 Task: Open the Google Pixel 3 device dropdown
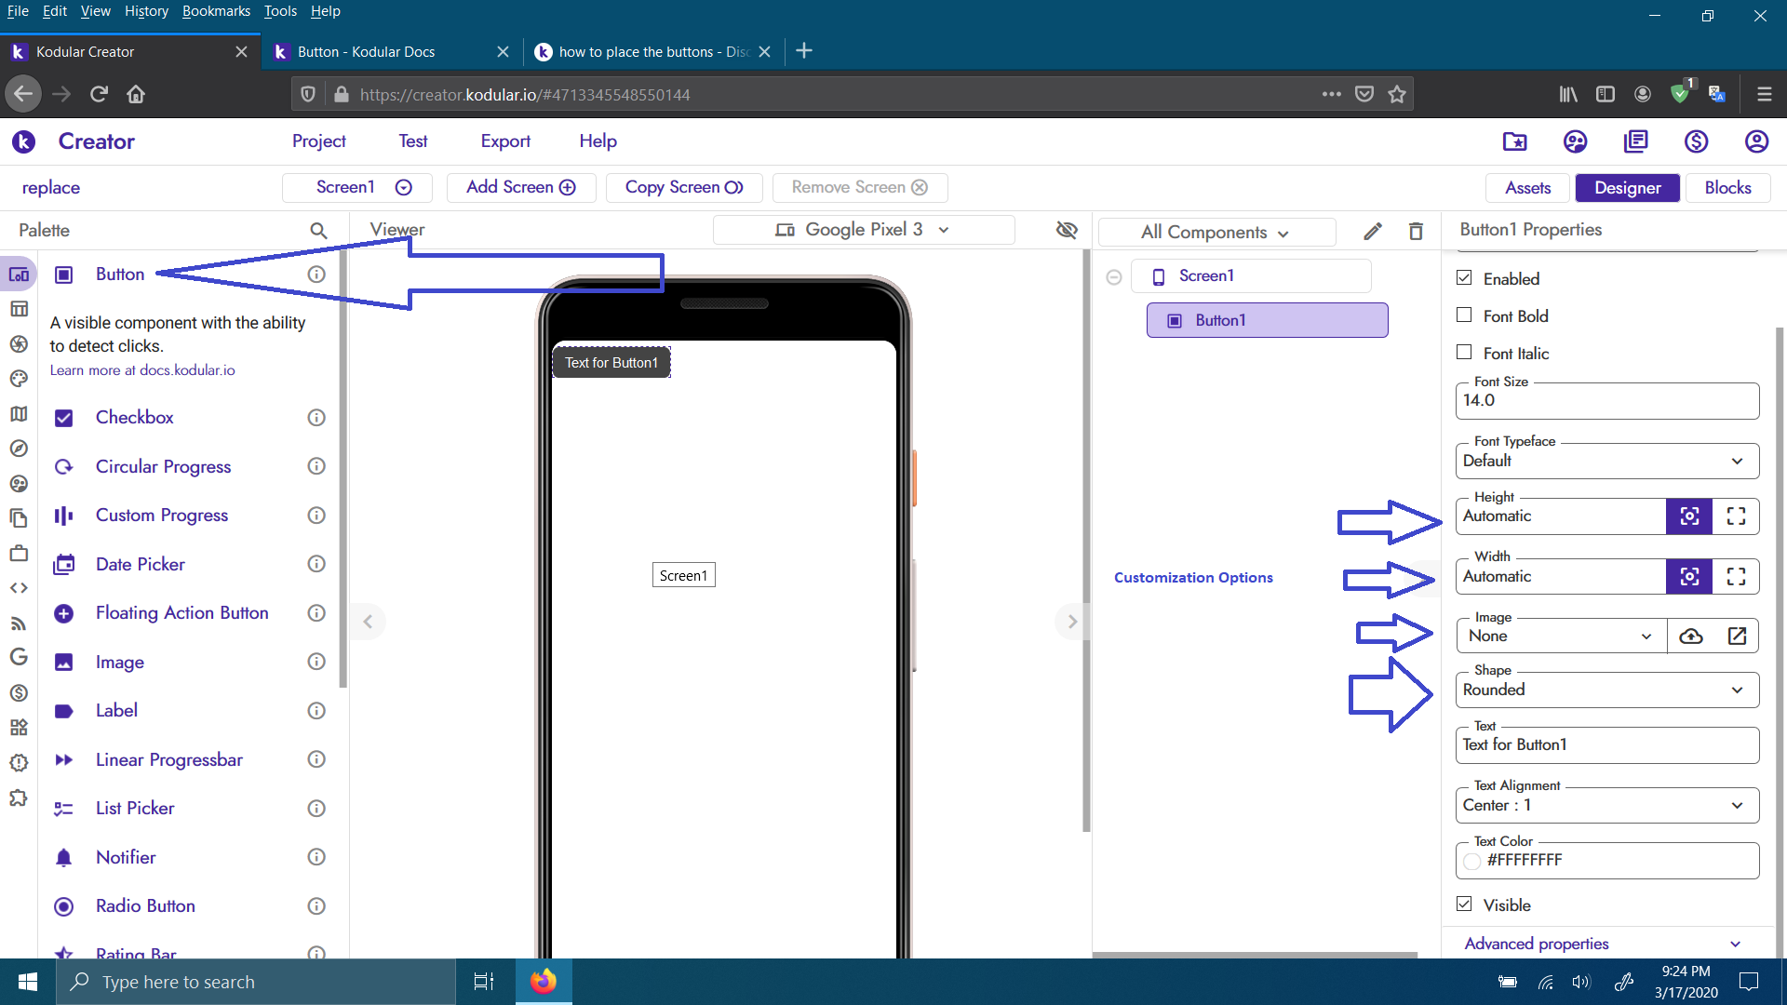pyautogui.click(x=863, y=230)
